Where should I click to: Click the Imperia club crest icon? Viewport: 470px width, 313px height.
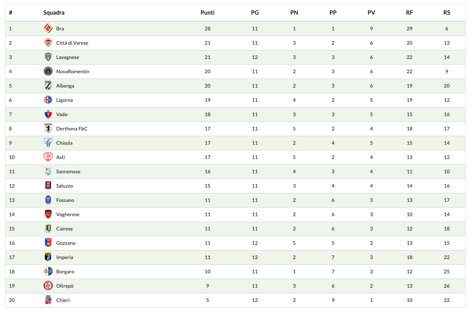[x=48, y=257]
